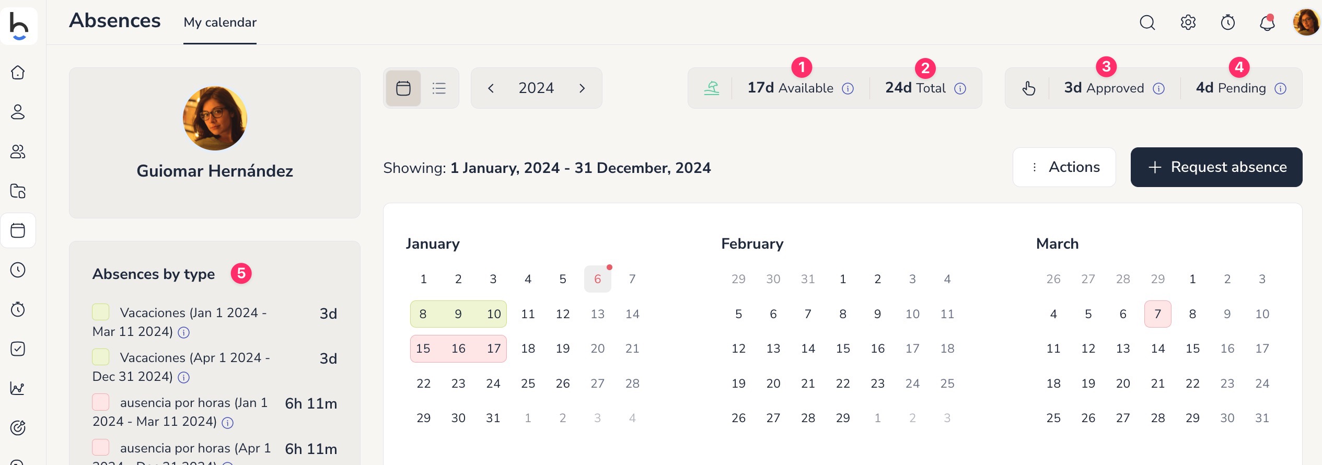Select the My calendar tab
This screenshot has width=1322, height=465.
click(x=220, y=22)
